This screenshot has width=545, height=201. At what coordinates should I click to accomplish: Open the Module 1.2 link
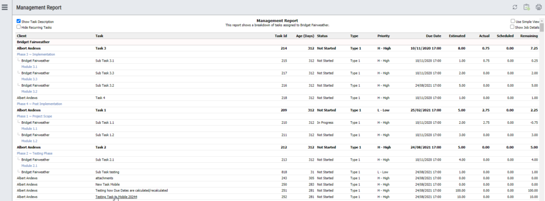29,141
